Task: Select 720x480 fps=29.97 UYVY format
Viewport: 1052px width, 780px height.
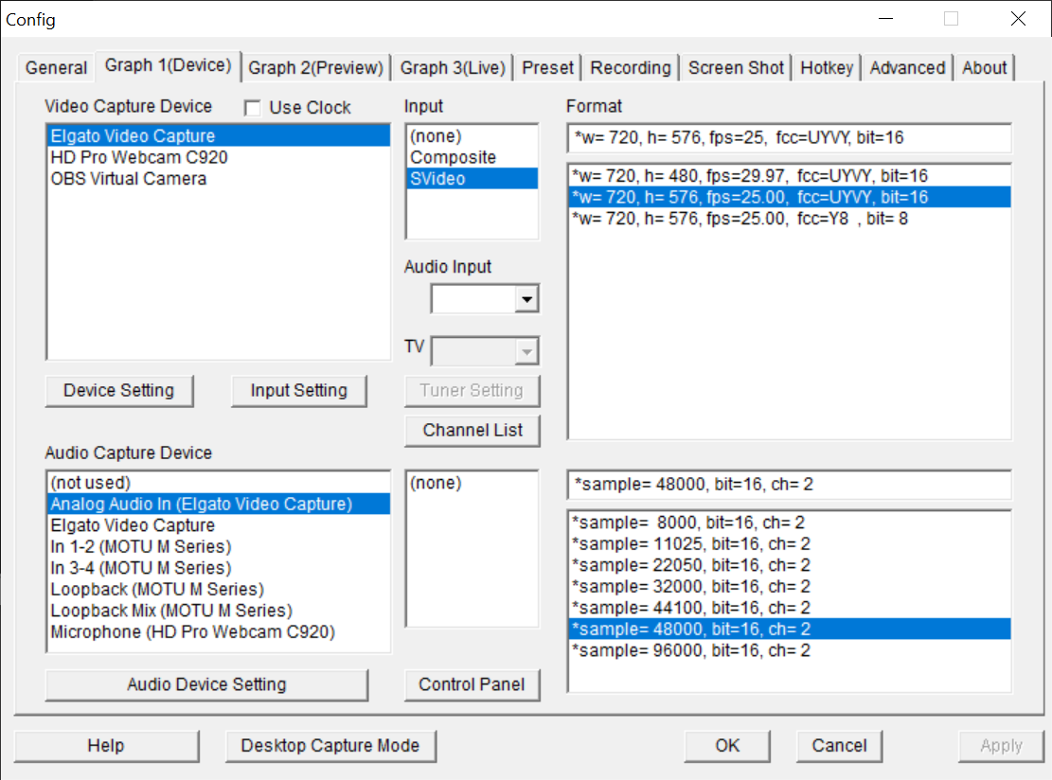Action: [x=790, y=176]
